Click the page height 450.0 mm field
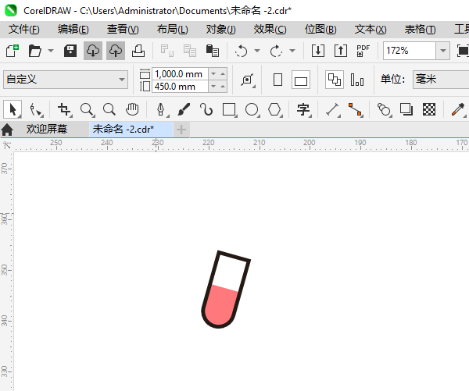Image resolution: width=469 pixels, height=391 pixels. (x=180, y=87)
